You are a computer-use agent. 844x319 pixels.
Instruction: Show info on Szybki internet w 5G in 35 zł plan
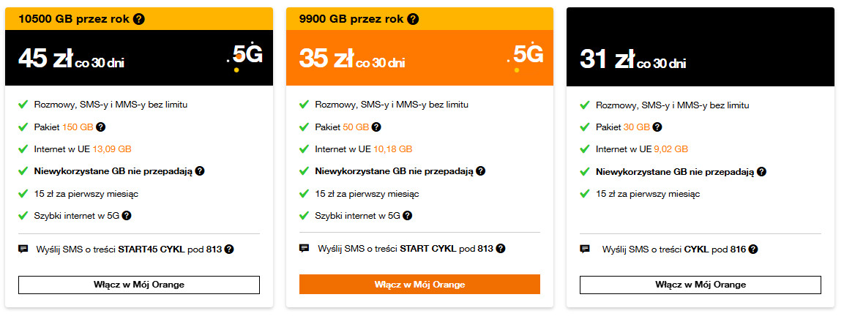[x=408, y=216]
